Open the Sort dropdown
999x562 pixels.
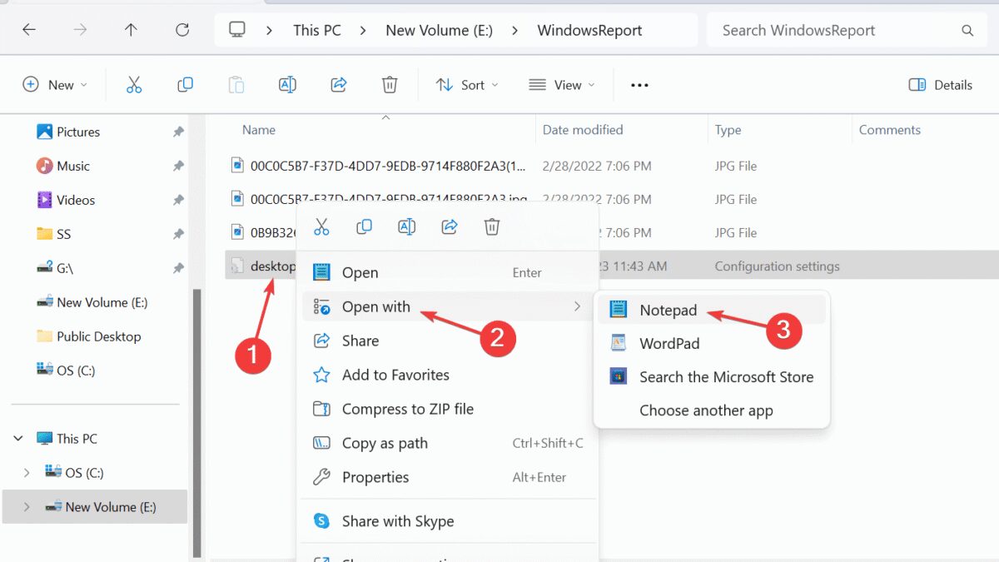[x=467, y=84]
